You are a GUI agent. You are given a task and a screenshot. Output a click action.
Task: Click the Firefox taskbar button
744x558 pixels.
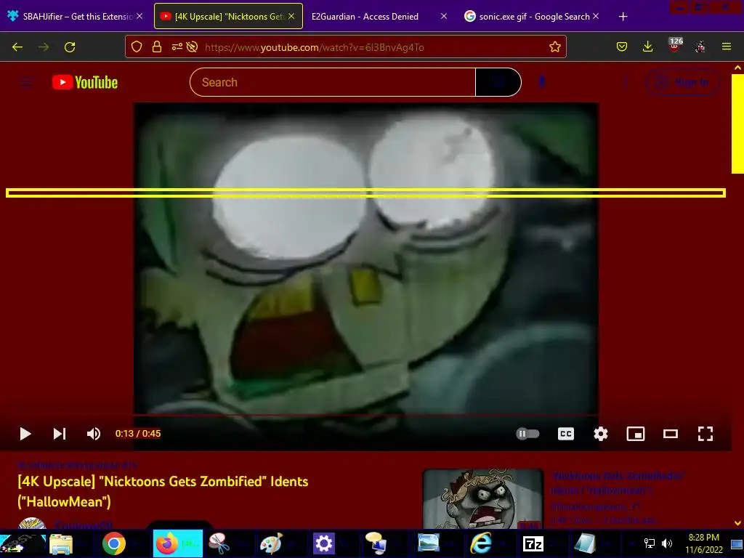coord(177,543)
